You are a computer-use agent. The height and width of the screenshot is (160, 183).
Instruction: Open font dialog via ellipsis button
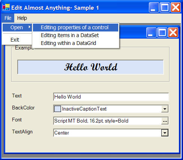(x=165, y=121)
